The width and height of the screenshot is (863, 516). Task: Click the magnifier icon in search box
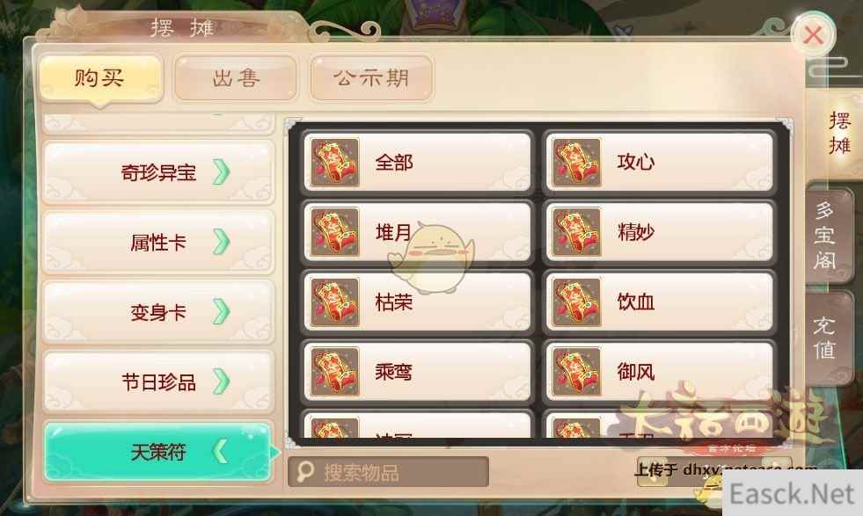[x=304, y=472]
